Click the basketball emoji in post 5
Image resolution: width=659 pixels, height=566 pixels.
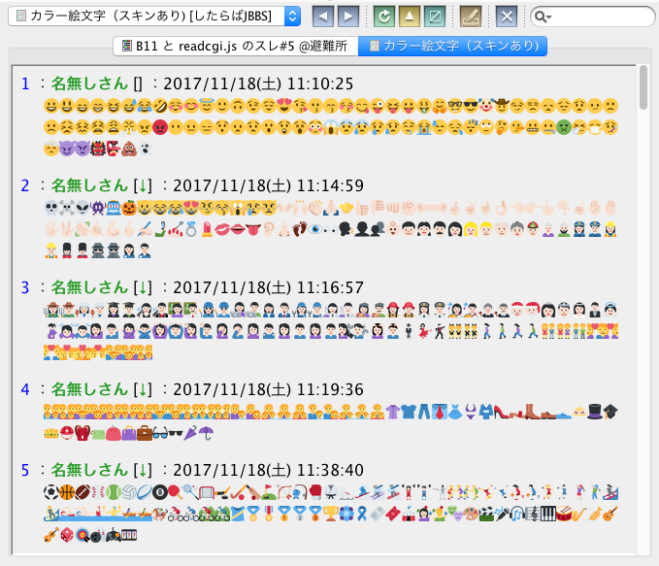click(x=66, y=492)
